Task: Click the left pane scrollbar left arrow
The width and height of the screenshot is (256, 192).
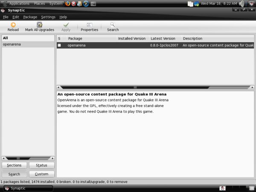Action: [3, 158]
